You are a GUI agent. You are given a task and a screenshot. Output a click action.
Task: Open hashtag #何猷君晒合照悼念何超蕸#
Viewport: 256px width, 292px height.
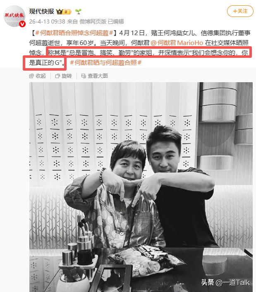click(x=74, y=33)
